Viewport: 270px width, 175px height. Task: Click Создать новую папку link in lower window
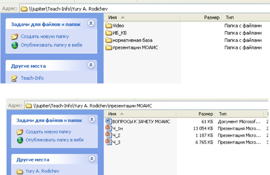pos(48,132)
